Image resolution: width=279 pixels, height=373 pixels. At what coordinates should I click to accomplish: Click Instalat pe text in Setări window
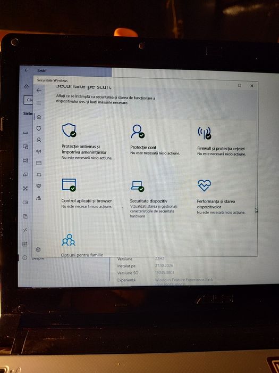coord(126,266)
